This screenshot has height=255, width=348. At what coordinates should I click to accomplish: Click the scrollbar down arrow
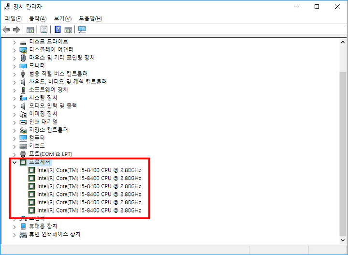click(343, 240)
